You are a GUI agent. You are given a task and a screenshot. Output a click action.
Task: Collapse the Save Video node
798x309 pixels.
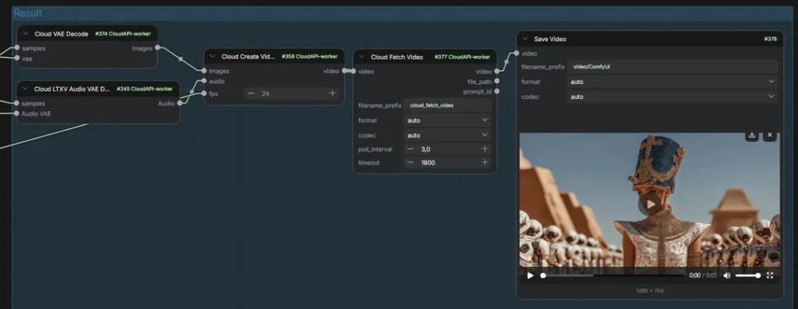pyautogui.click(x=524, y=39)
